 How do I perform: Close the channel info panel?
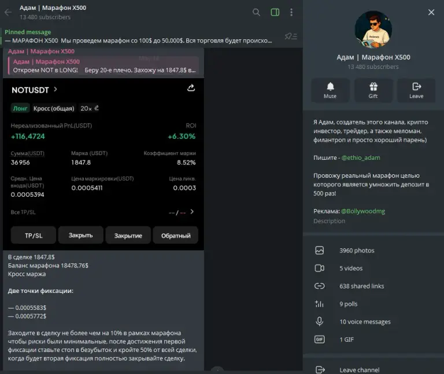(431, 12)
